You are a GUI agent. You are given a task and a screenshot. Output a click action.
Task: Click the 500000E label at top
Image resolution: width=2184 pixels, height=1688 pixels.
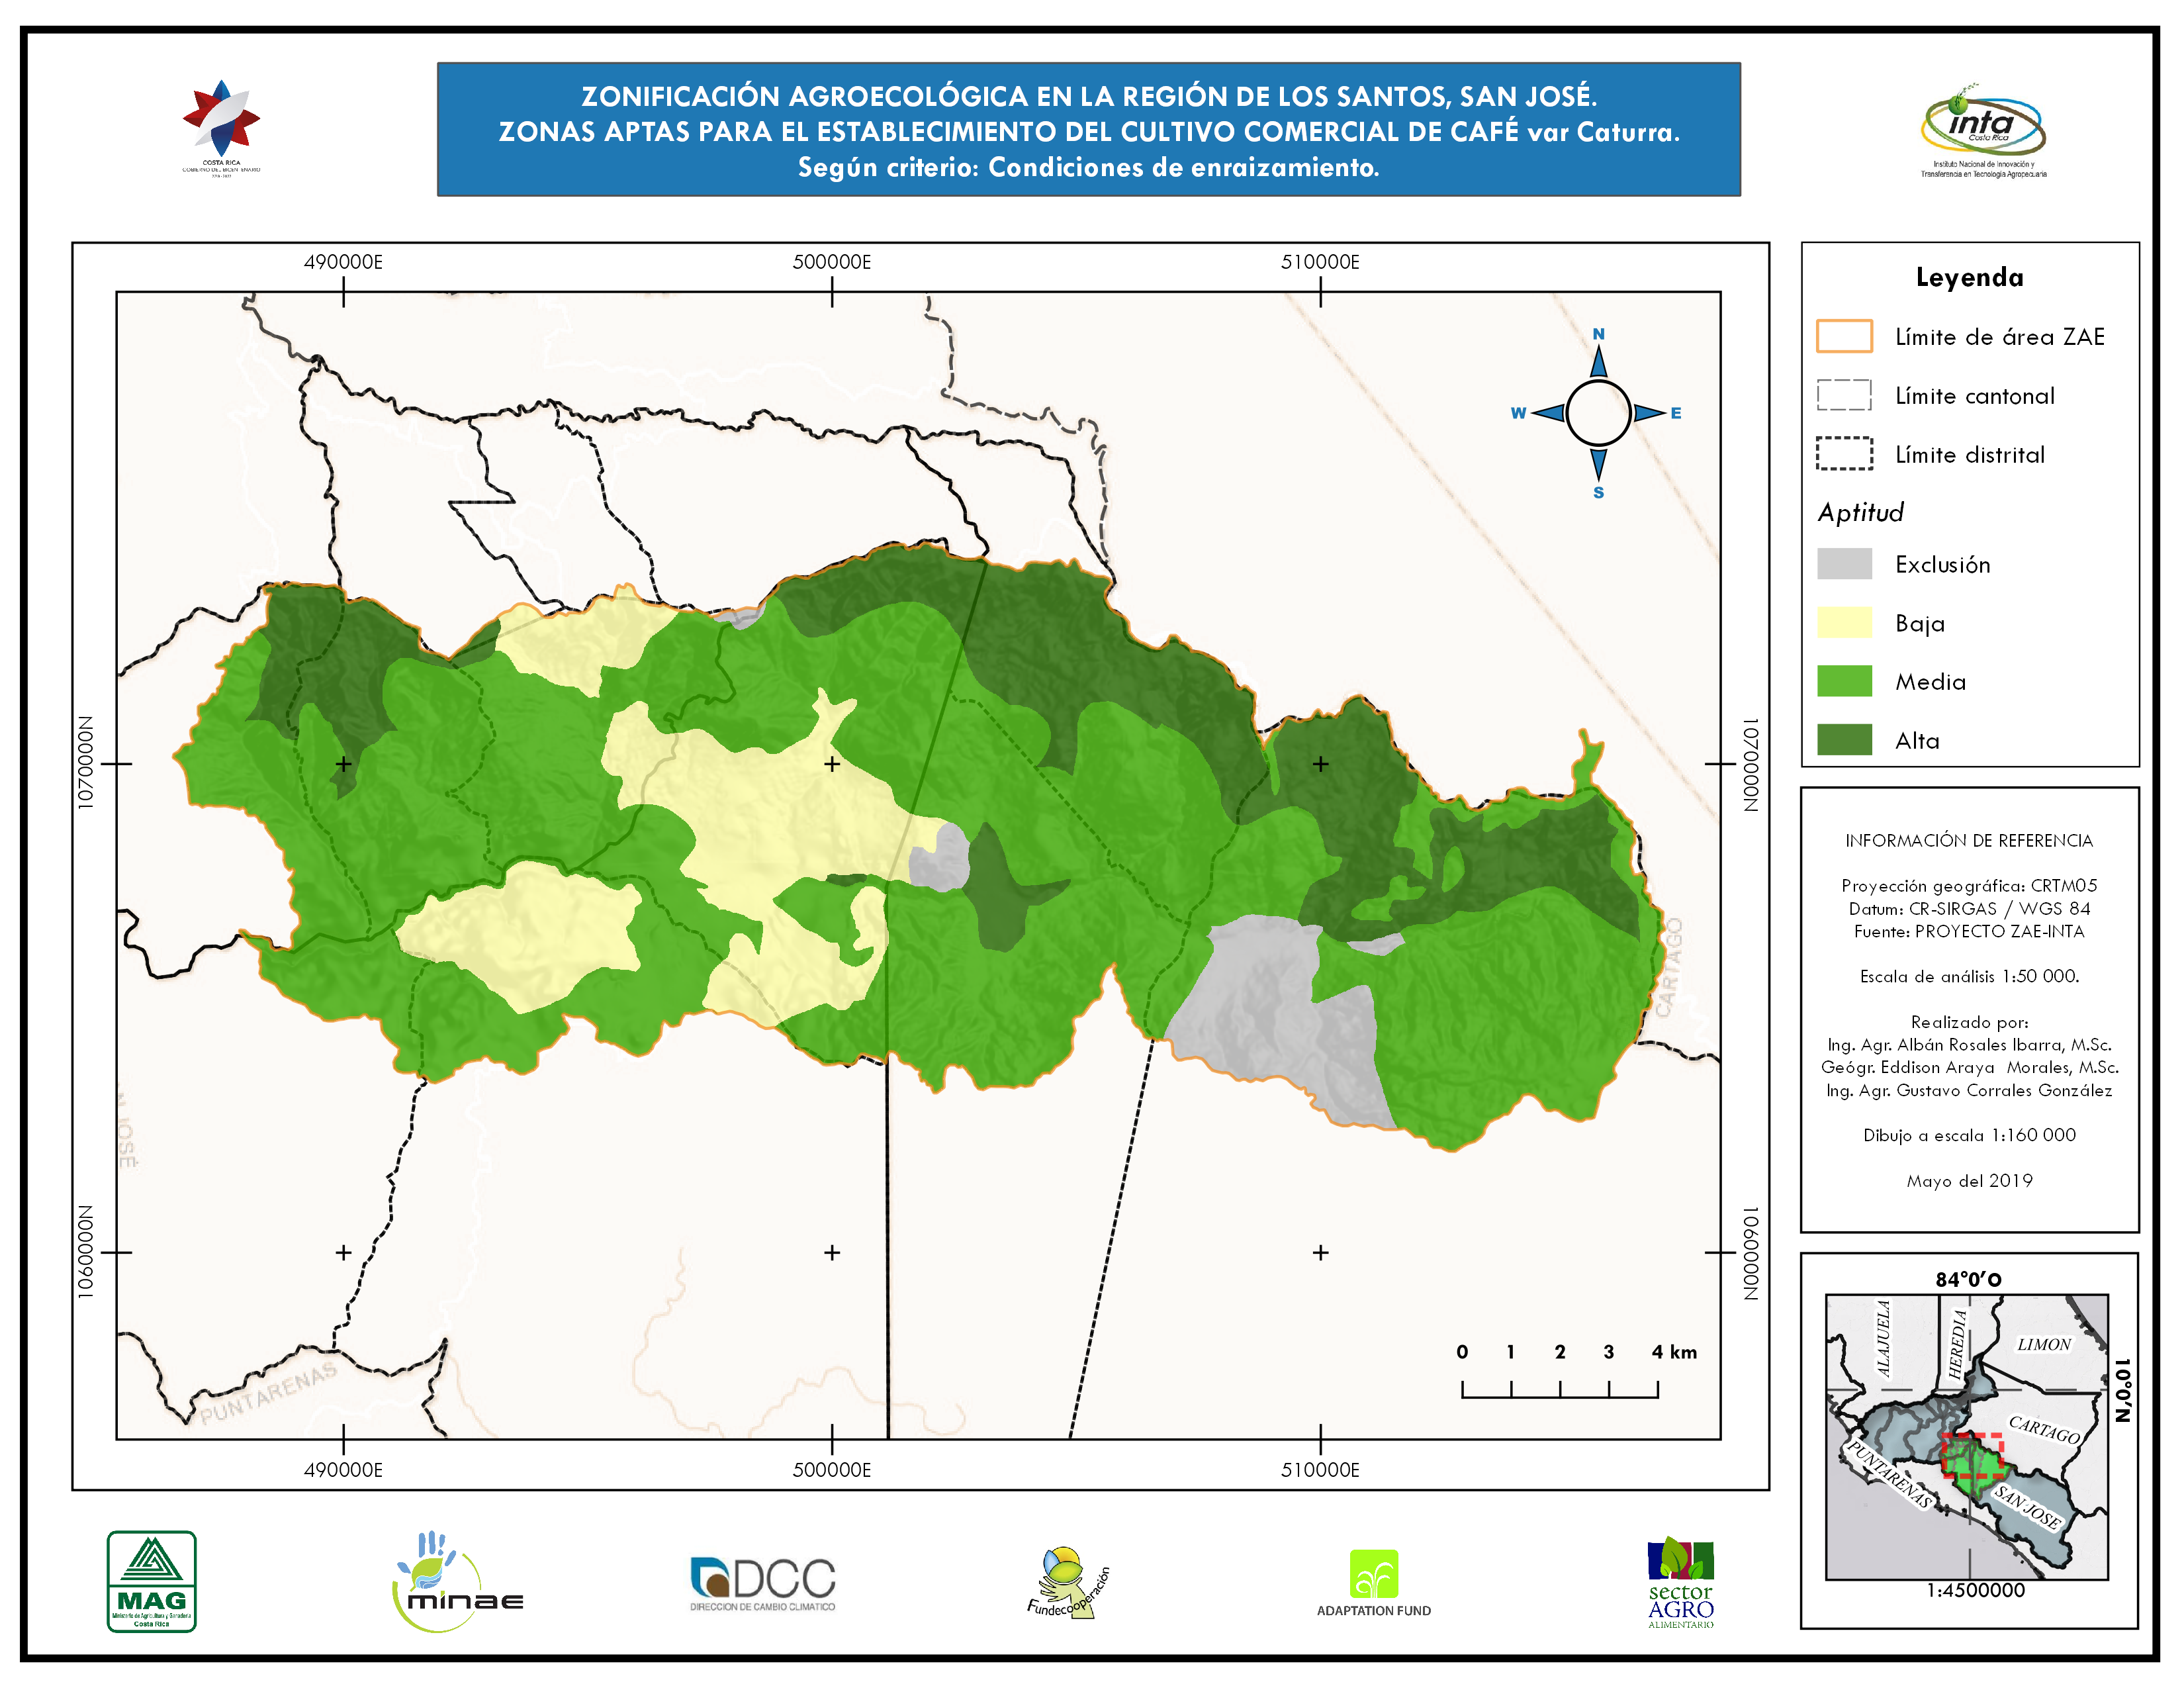coord(831,262)
